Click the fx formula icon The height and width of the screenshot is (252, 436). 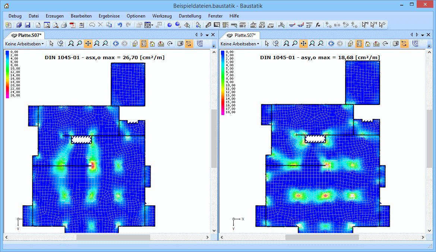coord(318,25)
